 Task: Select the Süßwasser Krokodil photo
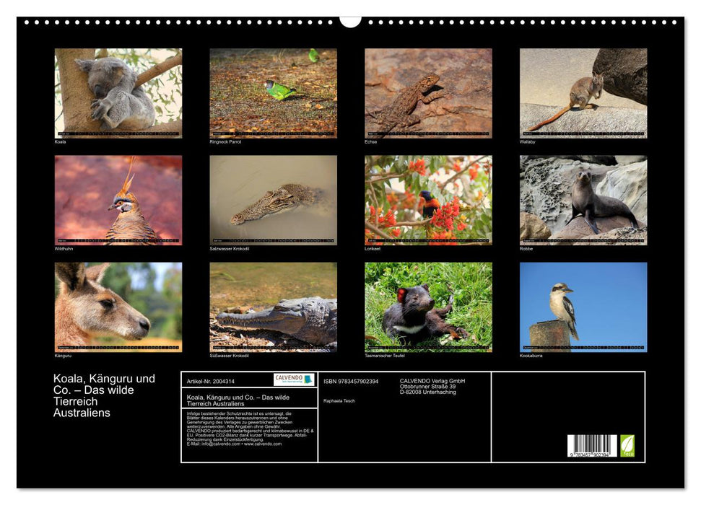(x=273, y=307)
